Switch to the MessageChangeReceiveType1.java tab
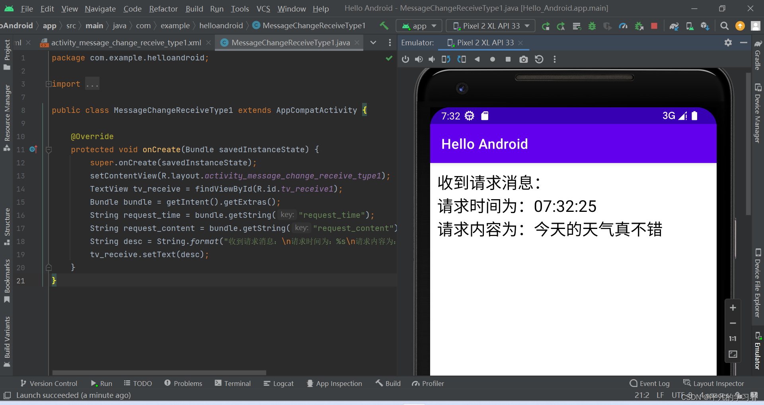 (x=289, y=43)
